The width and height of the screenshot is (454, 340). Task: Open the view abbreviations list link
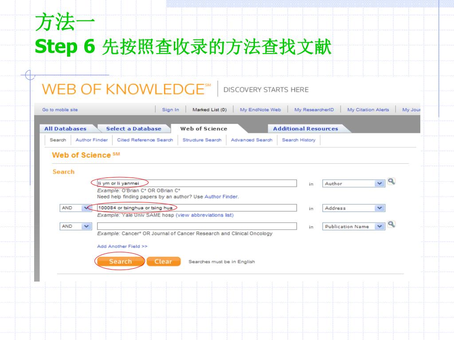[204, 215]
